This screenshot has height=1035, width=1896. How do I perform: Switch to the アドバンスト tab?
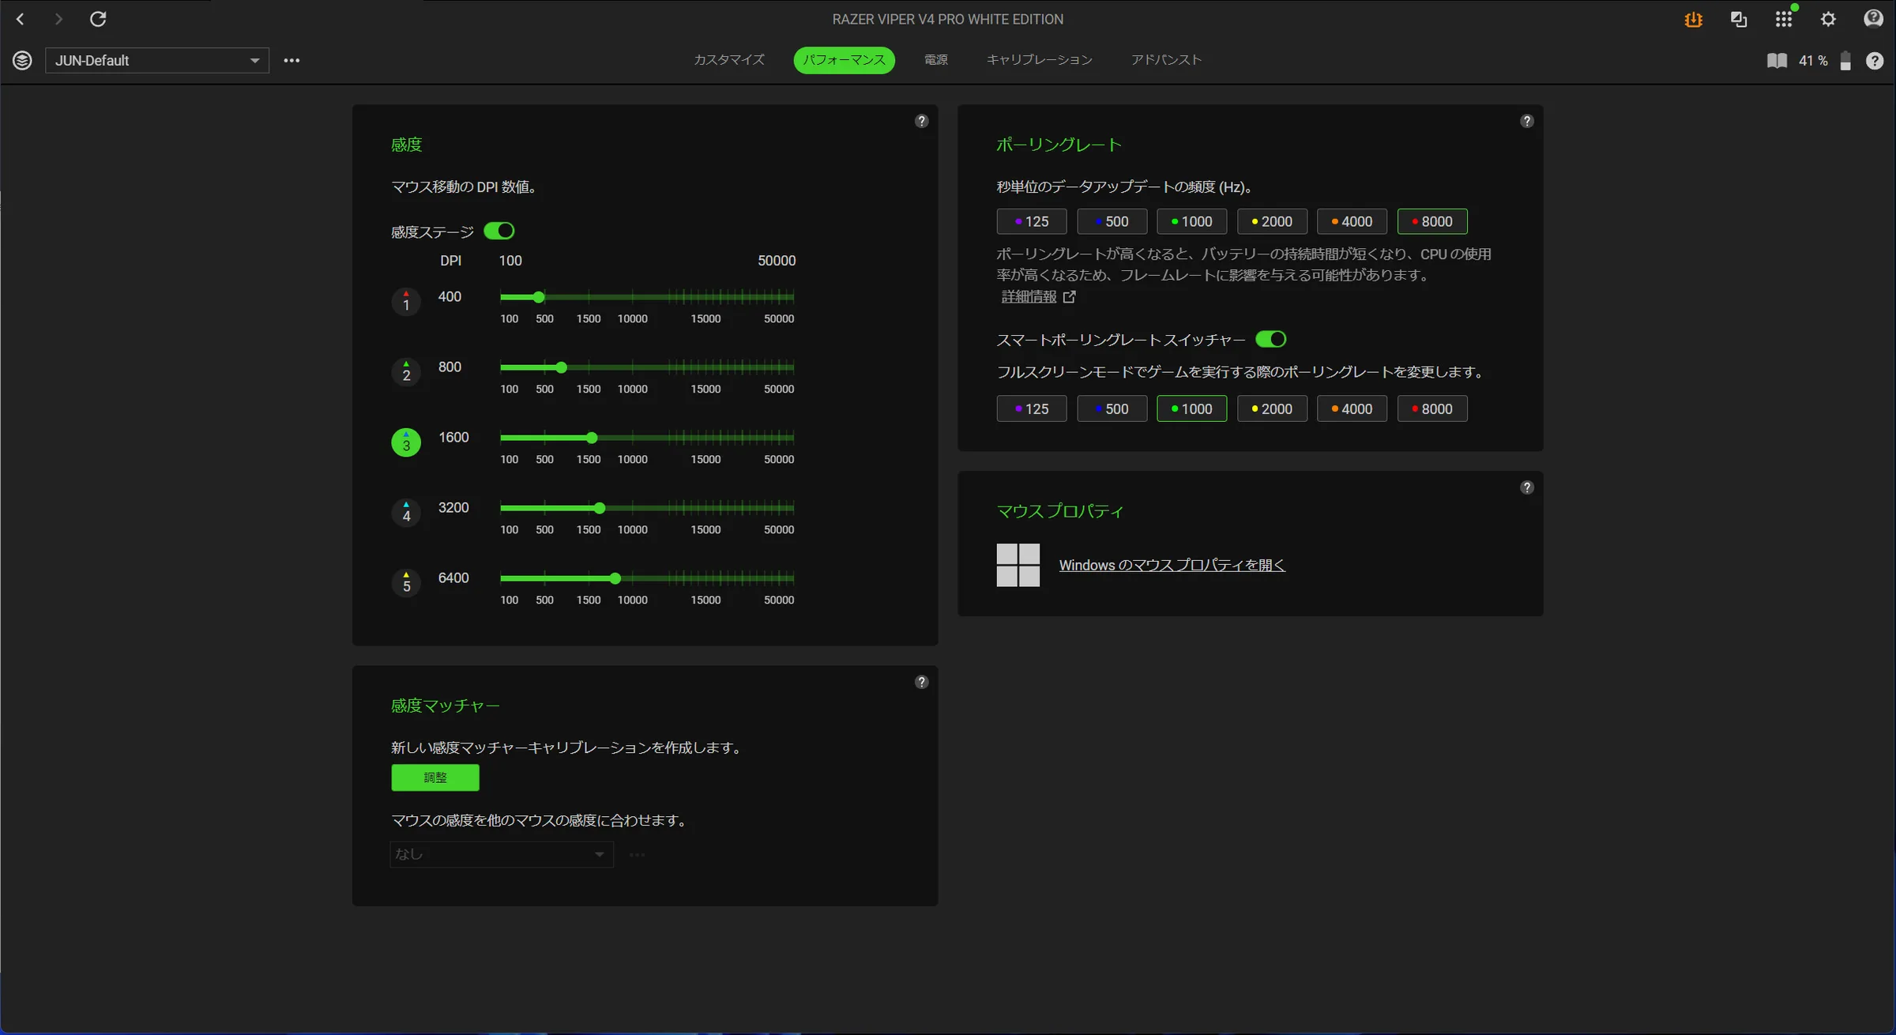coord(1165,60)
